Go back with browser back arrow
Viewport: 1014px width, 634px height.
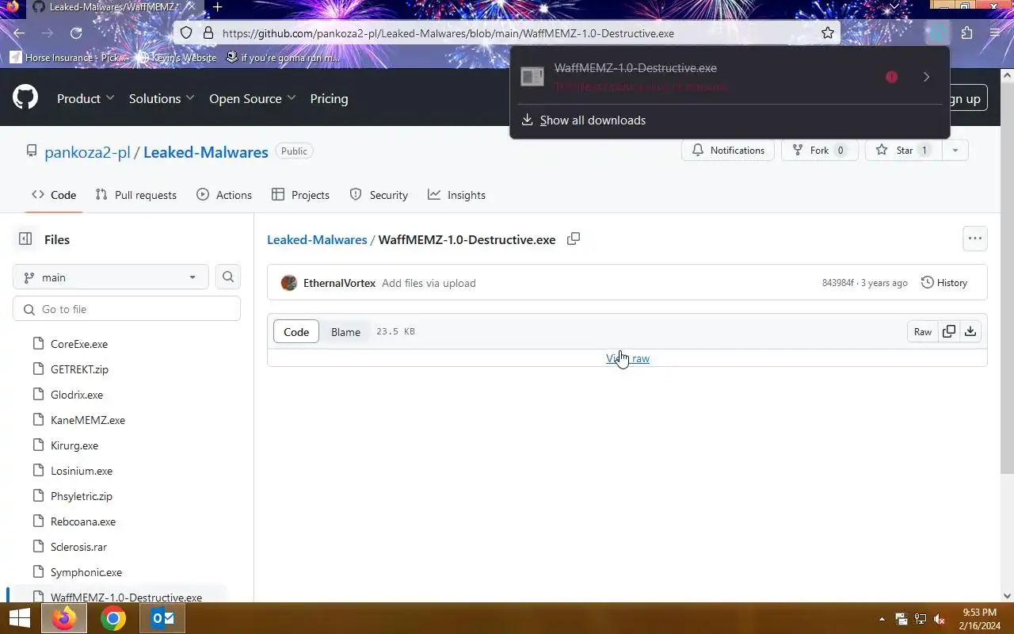pyautogui.click(x=19, y=33)
